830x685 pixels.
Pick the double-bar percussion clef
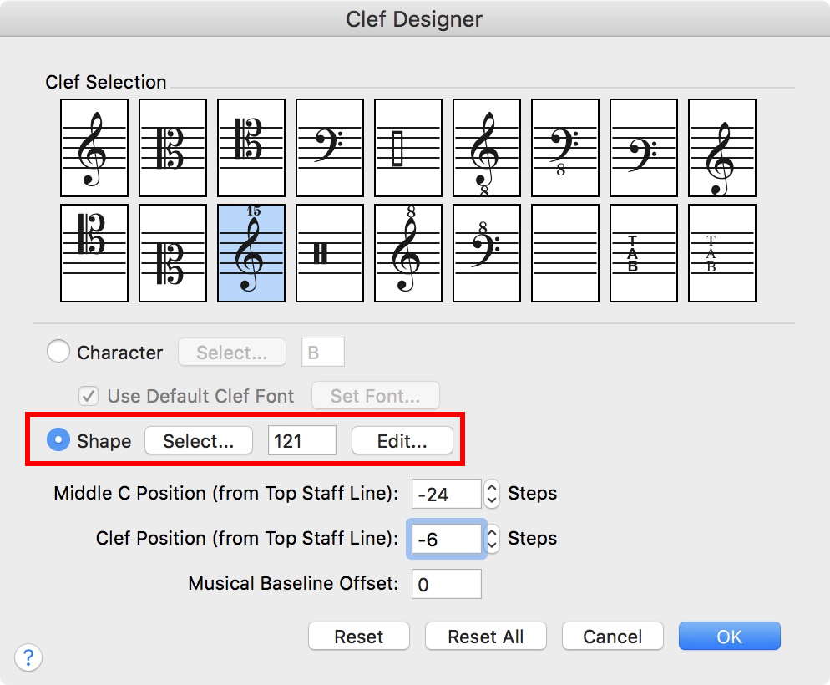[x=329, y=253]
